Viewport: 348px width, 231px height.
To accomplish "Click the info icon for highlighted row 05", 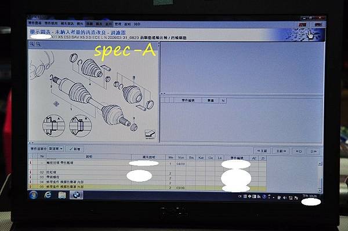I will point(30,187).
